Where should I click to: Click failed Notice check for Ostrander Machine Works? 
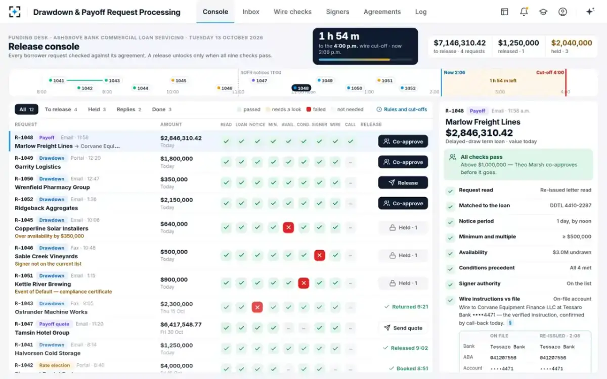[257, 307]
